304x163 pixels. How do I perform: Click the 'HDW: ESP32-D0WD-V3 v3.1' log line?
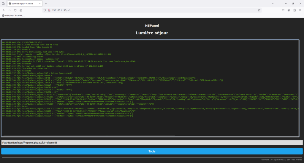[22, 42]
